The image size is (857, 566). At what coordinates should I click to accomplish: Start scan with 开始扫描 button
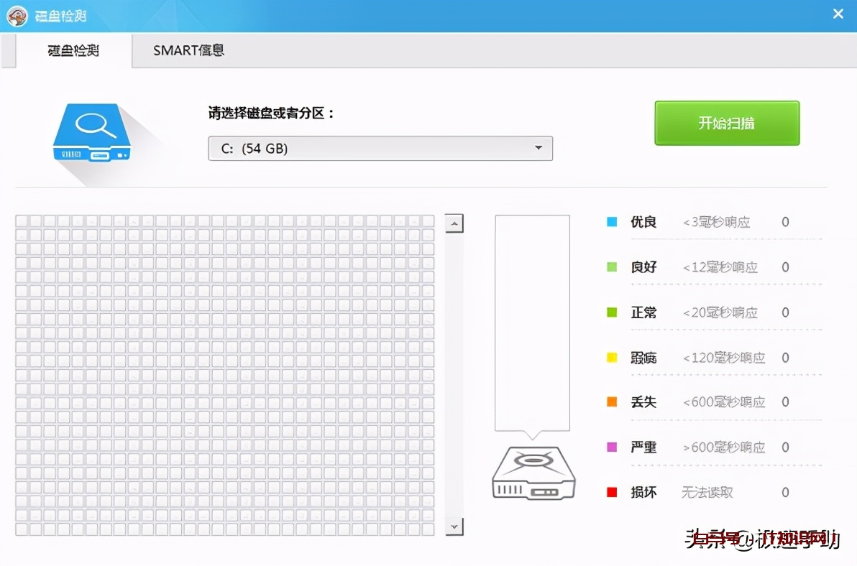(x=726, y=123)
